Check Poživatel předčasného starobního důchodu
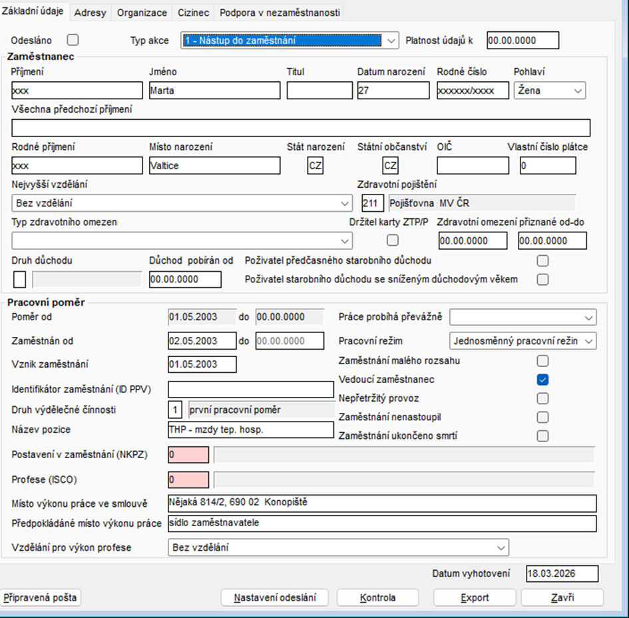The height and width of the screenshot is (618, 629). point(542,261)
